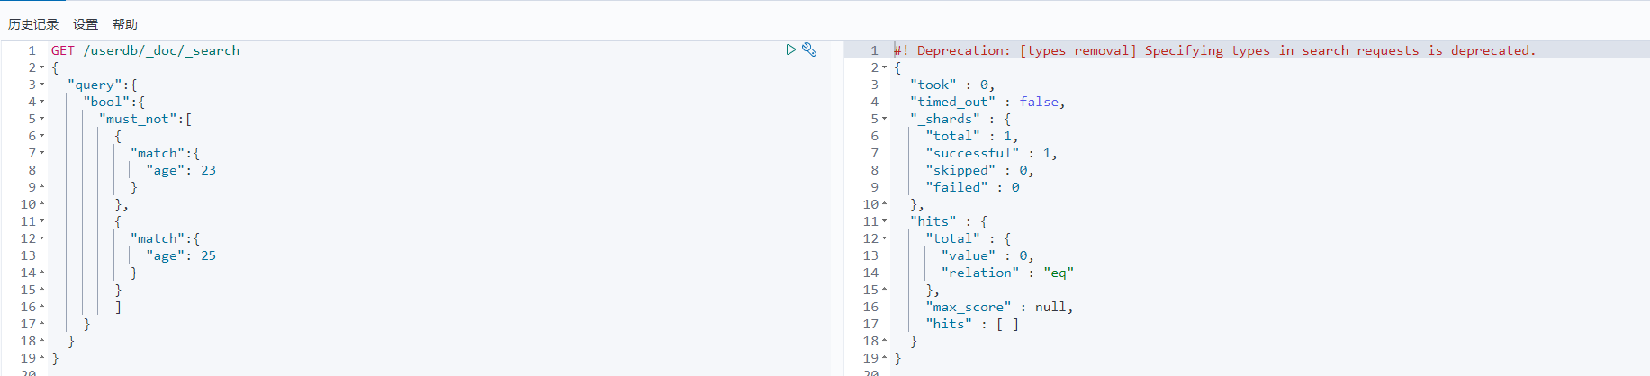The width and height of the screenshot is (1650, 376).
Task: Click fold end marker at request line 14
Action: (x=41, y=273)
